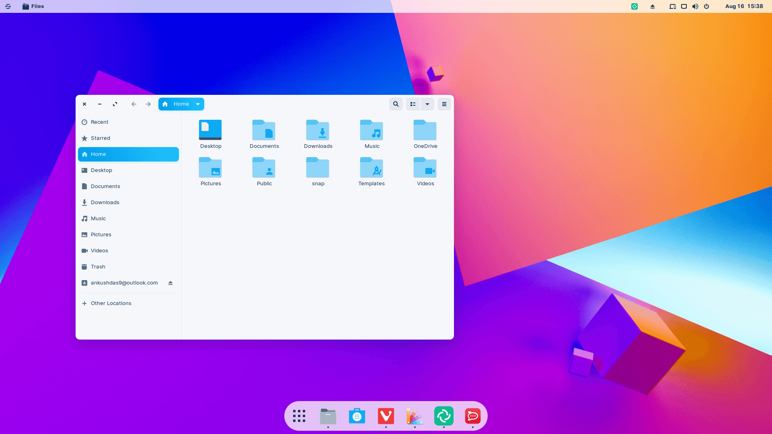
Task: Select the Trash in sidebar
Action: 98,266
